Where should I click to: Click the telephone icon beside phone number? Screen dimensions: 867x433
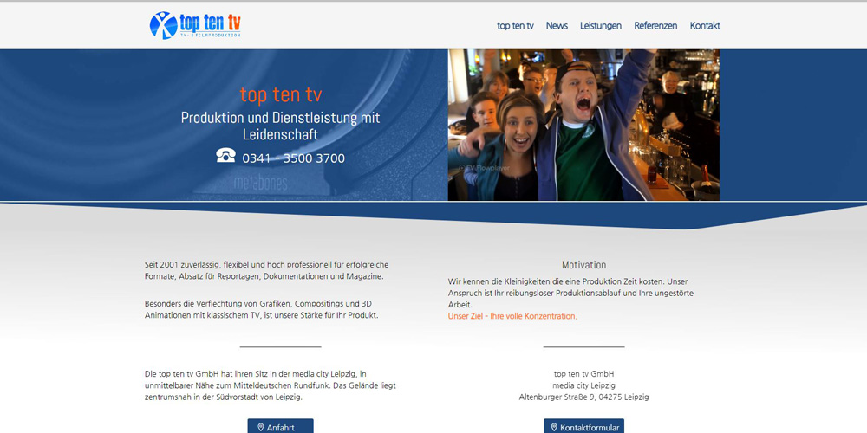(225, 155)
